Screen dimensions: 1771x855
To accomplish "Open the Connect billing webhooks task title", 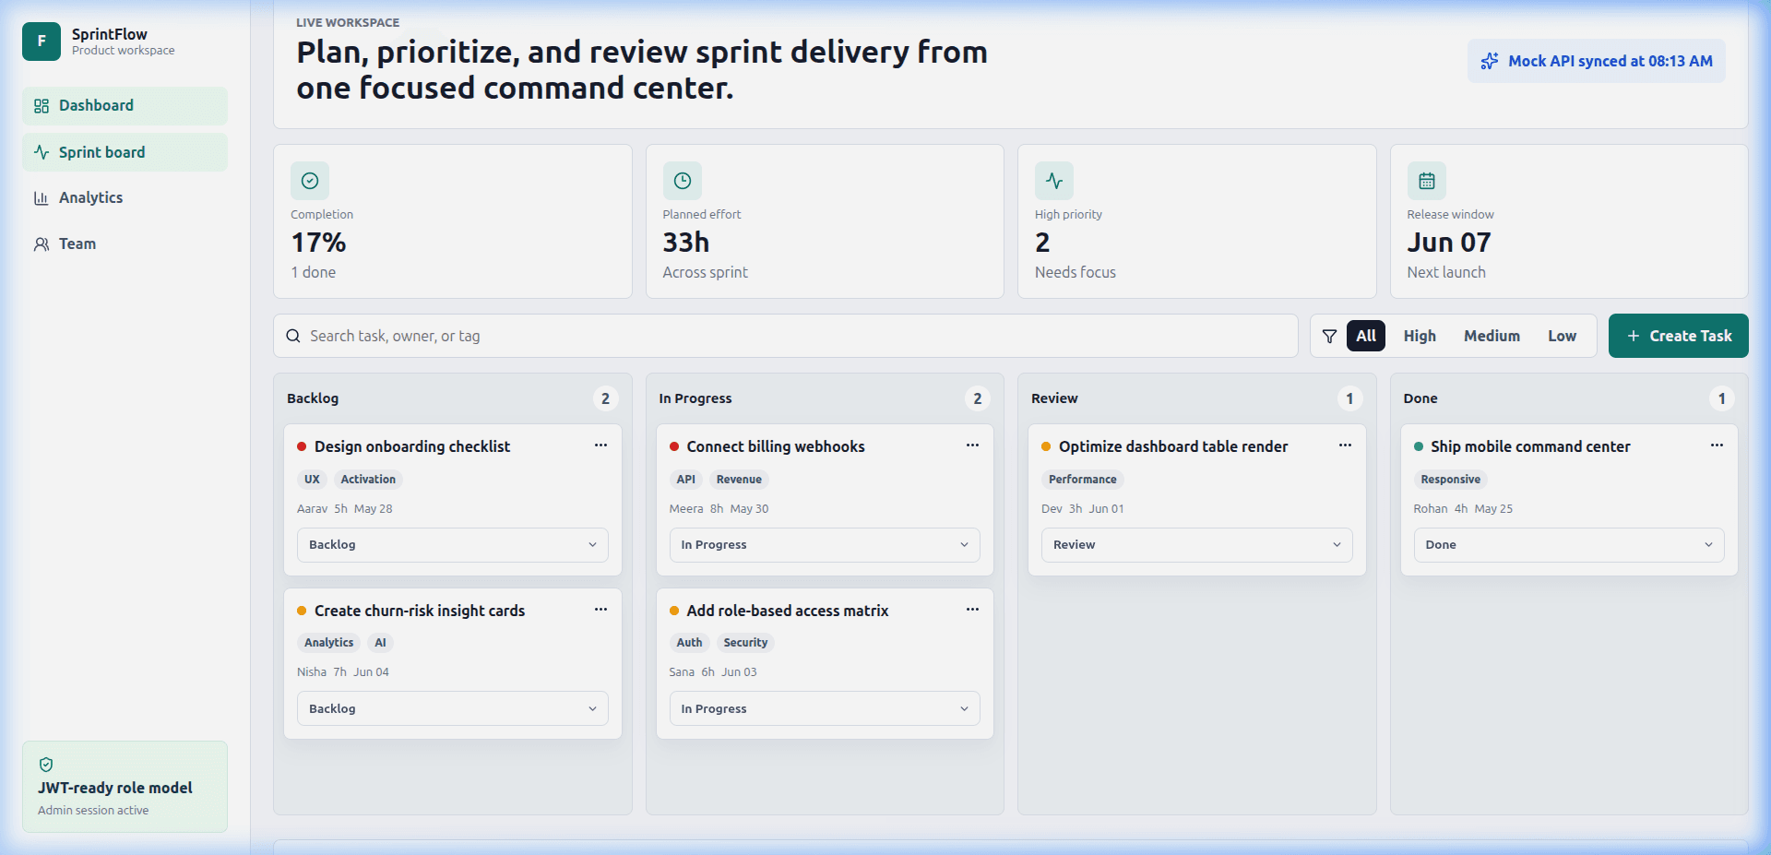I will point(776,446).
